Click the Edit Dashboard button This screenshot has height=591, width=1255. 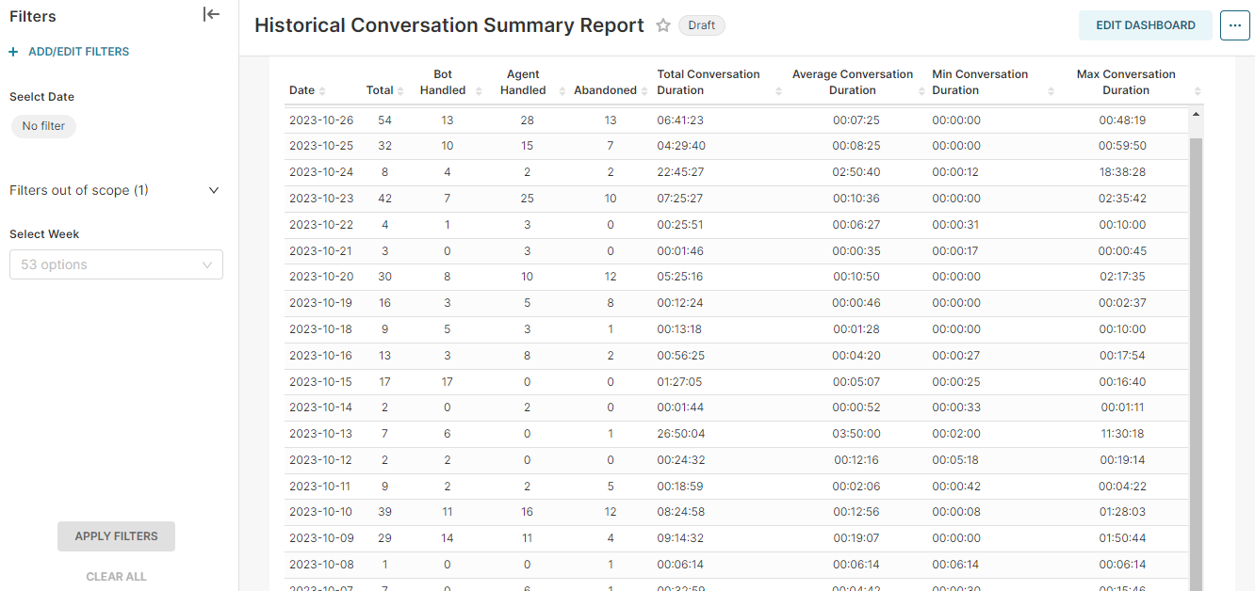pyautogui.click(x=1145, y=25)
